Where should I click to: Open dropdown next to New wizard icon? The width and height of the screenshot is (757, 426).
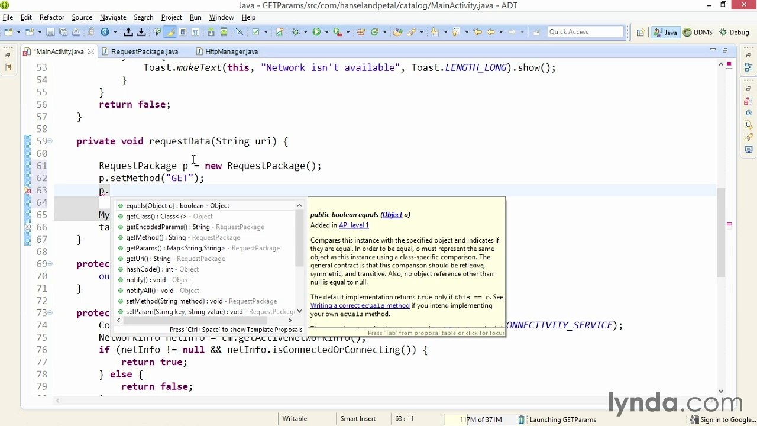click(x=19, y=32)
